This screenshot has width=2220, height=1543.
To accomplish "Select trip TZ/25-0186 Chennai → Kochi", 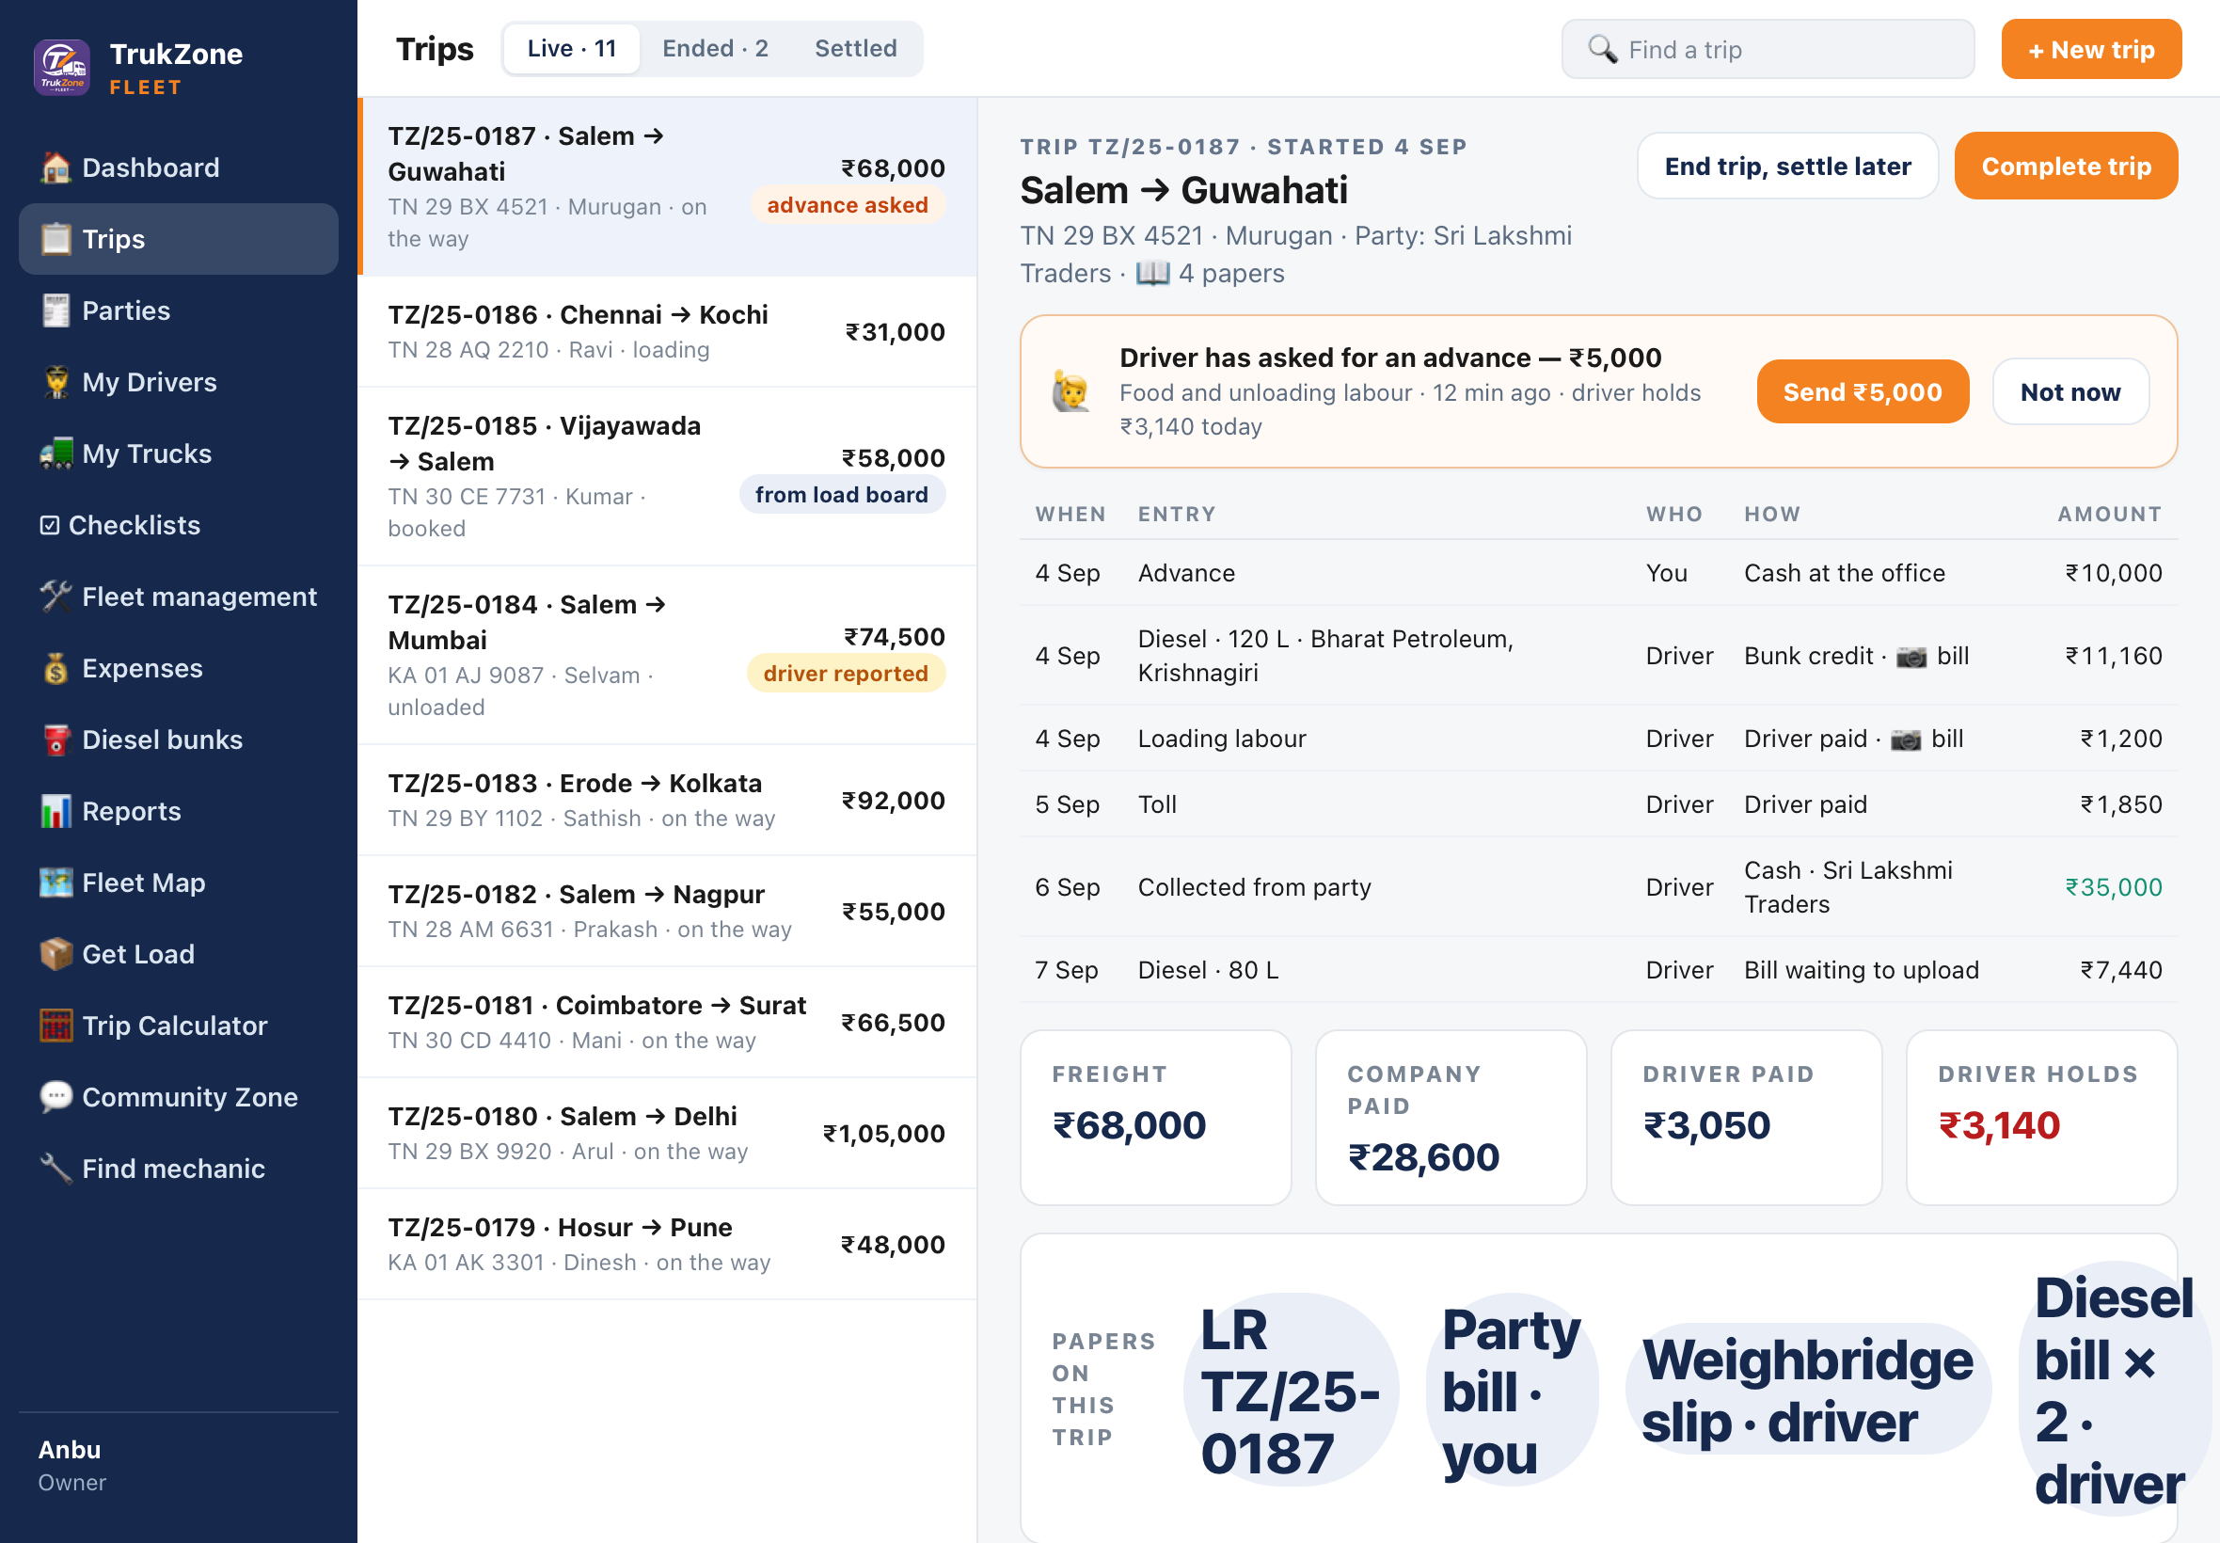I will coord(667,331).
